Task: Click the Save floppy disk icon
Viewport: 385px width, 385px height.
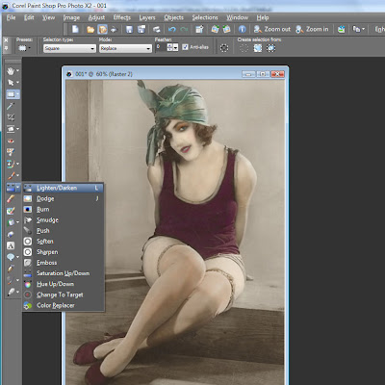Action: click(x=129, y=29)
